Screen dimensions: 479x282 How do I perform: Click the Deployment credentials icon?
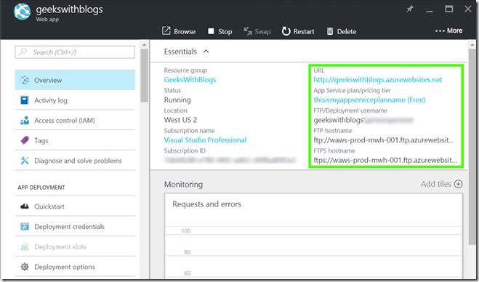point(25,227)
